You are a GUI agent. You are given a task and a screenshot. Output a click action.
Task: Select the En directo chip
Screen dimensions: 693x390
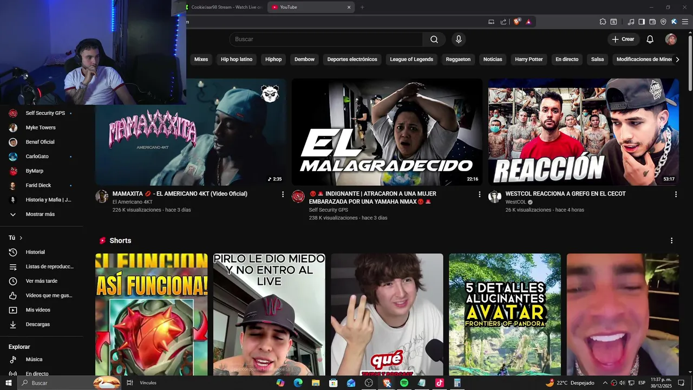pyautogui.click(x=567, y=59)
